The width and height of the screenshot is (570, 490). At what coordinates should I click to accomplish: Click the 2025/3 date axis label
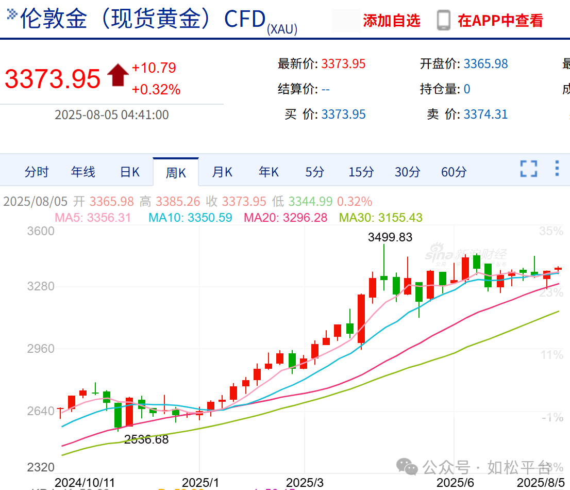click(305, 483)
